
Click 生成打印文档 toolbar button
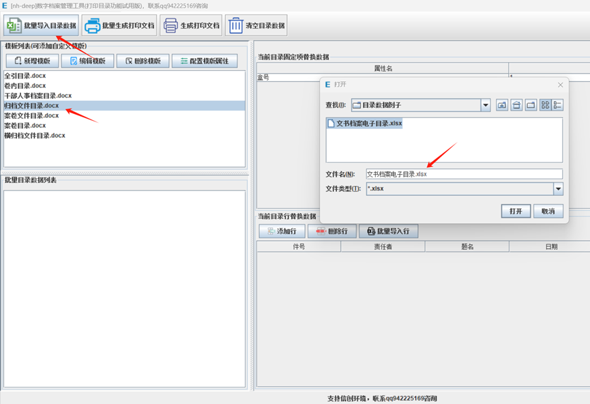click(192, 26)
